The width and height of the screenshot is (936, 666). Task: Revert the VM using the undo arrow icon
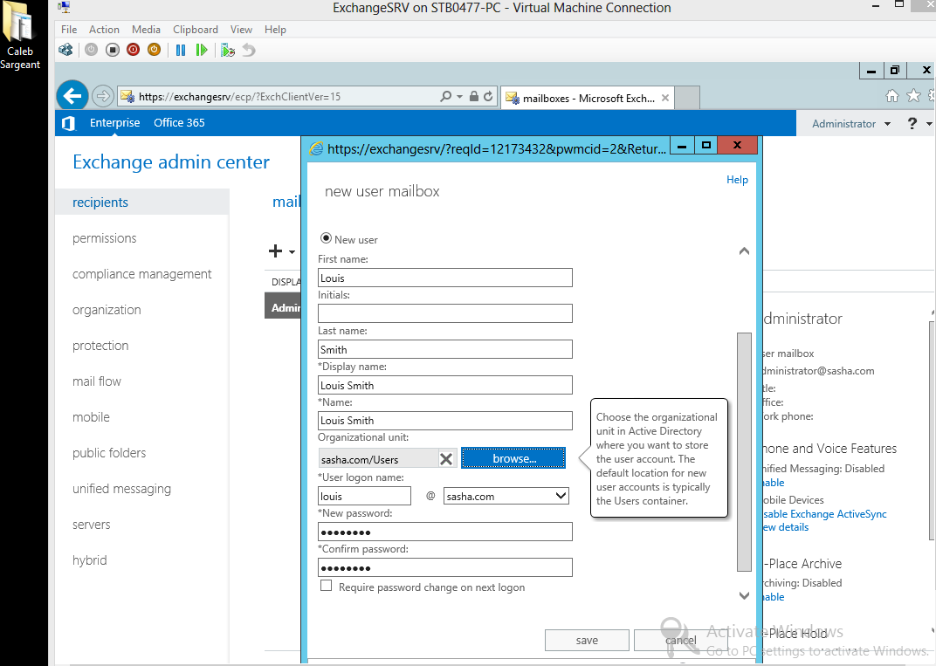pos(248,50)
